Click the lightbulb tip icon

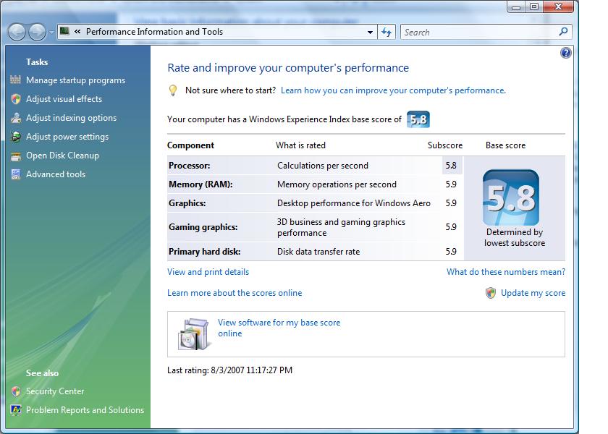tap(173, 90)
